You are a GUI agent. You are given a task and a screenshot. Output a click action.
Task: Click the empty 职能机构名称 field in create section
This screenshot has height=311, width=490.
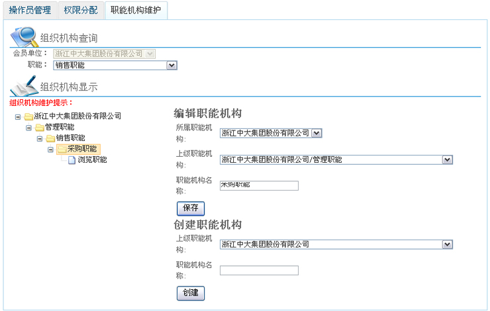[x=259, y=271]
